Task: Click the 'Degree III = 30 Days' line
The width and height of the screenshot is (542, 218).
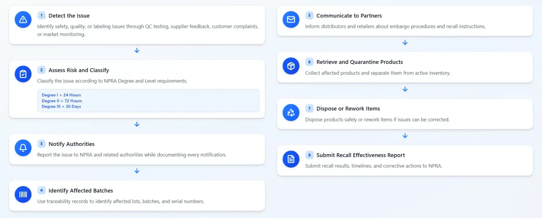Action: coord(61,106)
